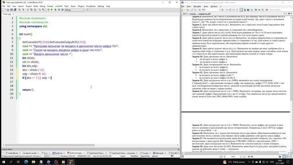Click the page number box 1 of 2
293x165 pixels.
tap(233, 156)
